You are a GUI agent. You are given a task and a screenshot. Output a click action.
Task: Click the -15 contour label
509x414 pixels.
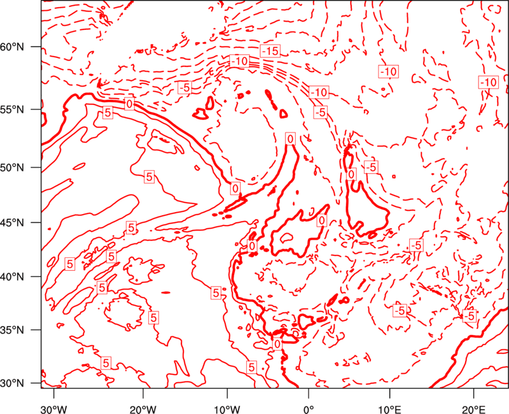click(270, 51)
